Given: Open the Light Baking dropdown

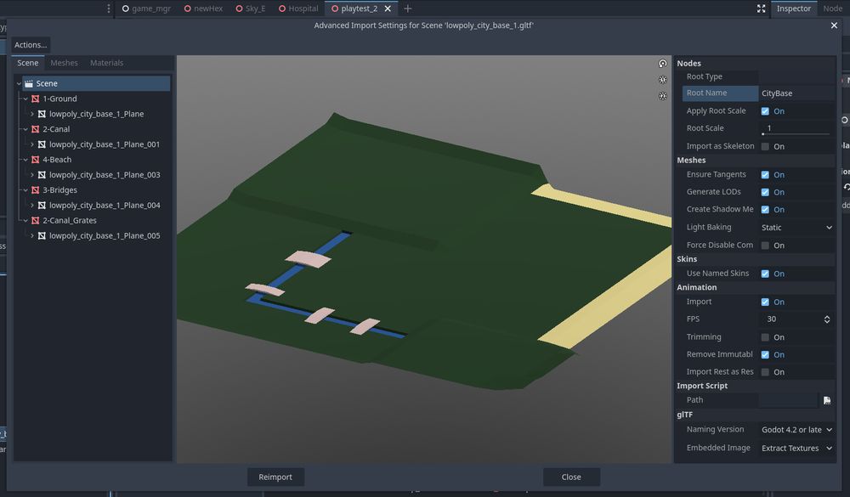Looking at the screenshot, I should [x=796, y=227].
